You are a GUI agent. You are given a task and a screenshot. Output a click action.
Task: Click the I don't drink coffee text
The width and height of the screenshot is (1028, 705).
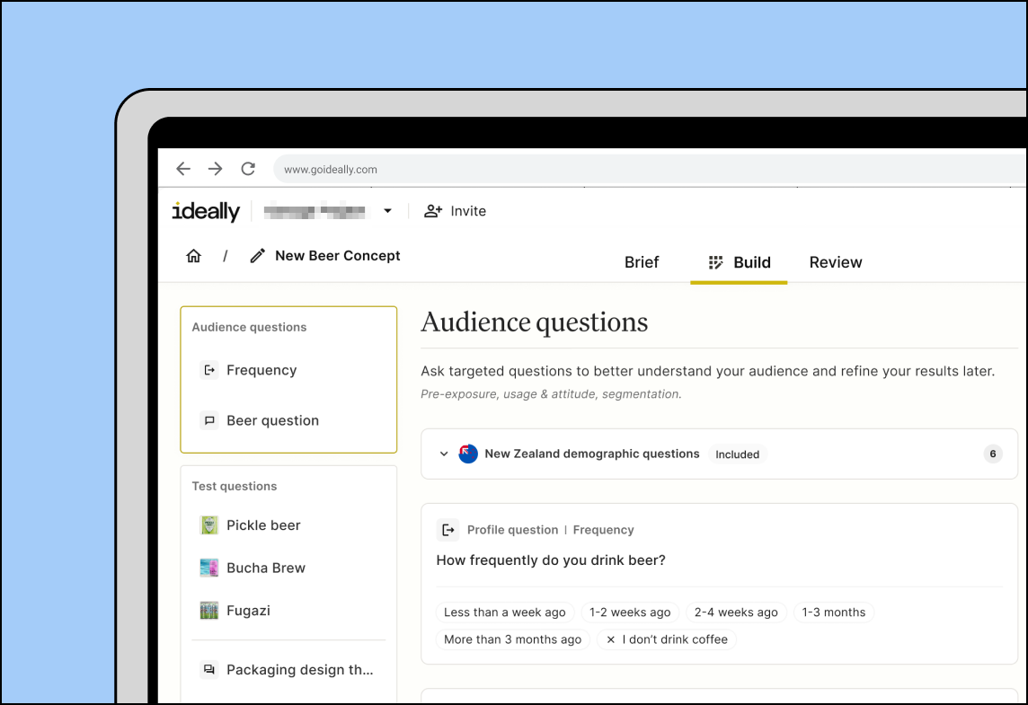point(675,639)
